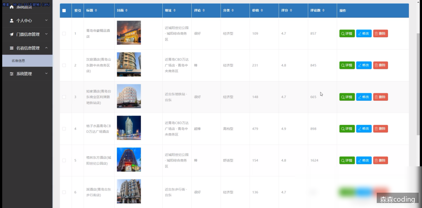Check the row checkbox for 格林东方酒店

(64, 160)
